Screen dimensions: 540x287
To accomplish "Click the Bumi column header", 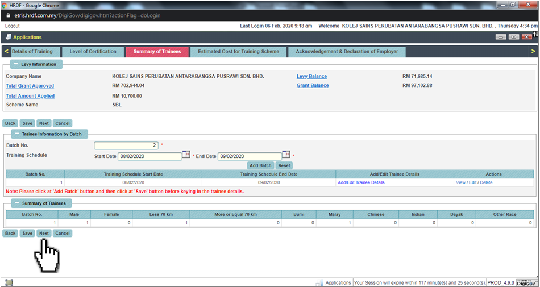I will point(299,214).
